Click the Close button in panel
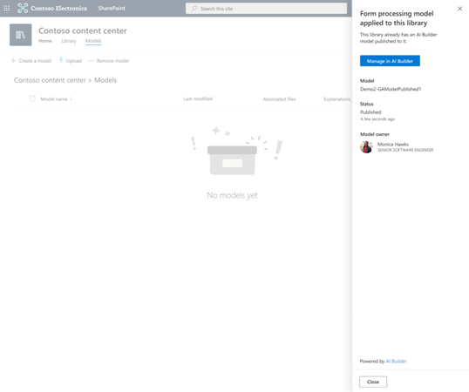 (373, 382)
